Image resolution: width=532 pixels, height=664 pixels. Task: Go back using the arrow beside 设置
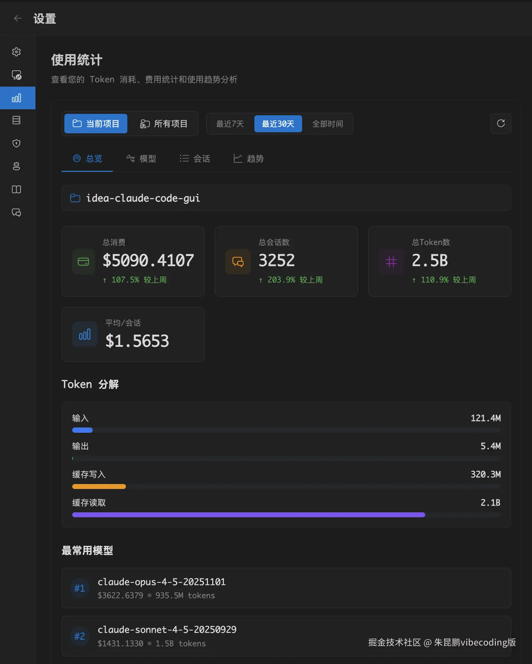click(x=18, y=18)
